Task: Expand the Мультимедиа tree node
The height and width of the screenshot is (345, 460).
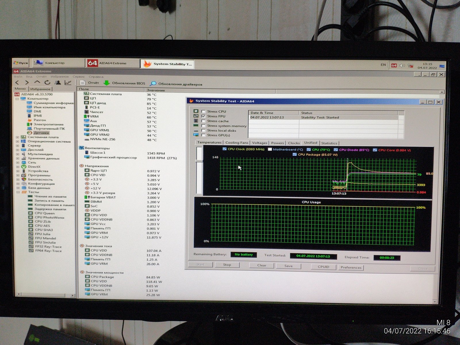Action: click(18, 154)
